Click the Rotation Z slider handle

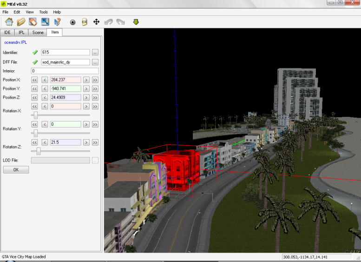pos(39,151)
